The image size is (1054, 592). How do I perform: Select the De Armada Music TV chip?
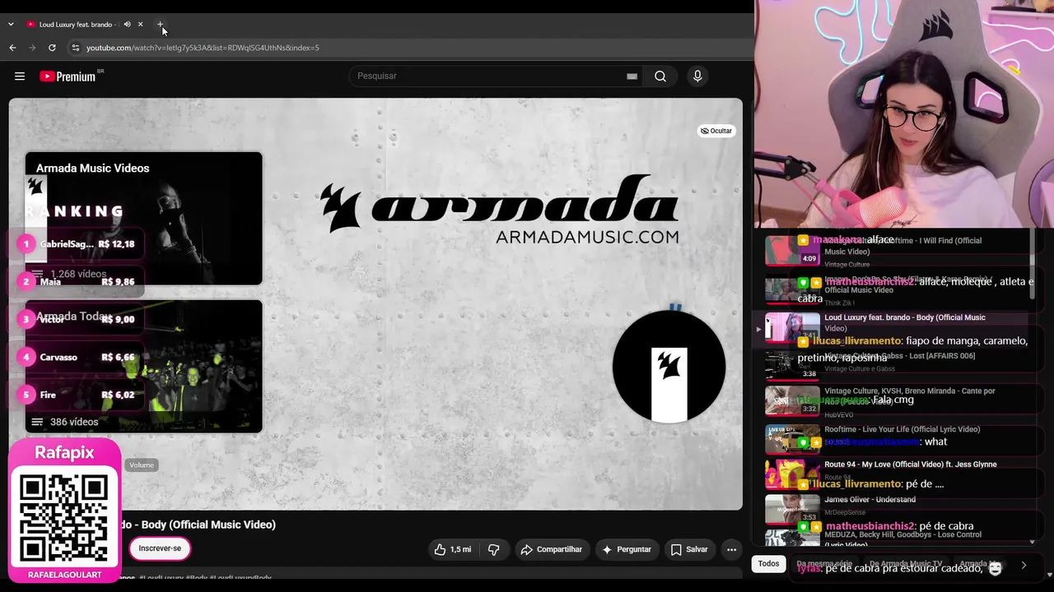[905, 564]
